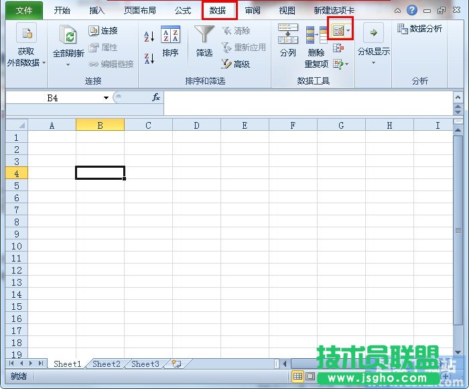This screenshot has width=469, height=389.
Task: Select column D header
Action: pyautogui.click(x=196, y=125)
